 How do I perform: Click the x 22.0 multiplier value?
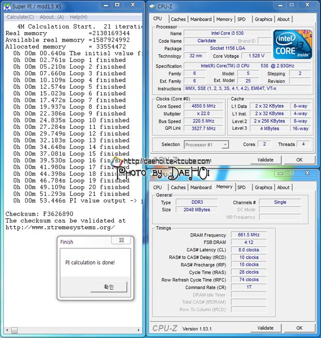203,114
